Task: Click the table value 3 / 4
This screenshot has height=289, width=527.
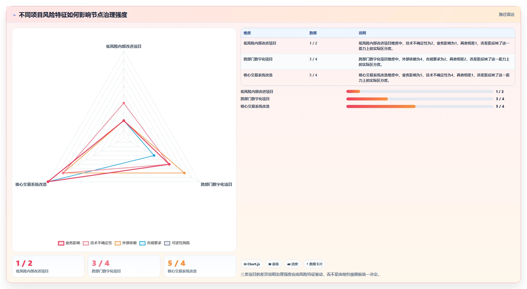Action: 313,59
